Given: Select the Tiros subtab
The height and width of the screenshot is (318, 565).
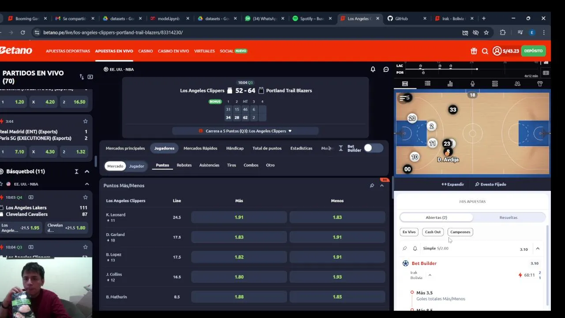Looking at the screenshot, I should (231, 165).
